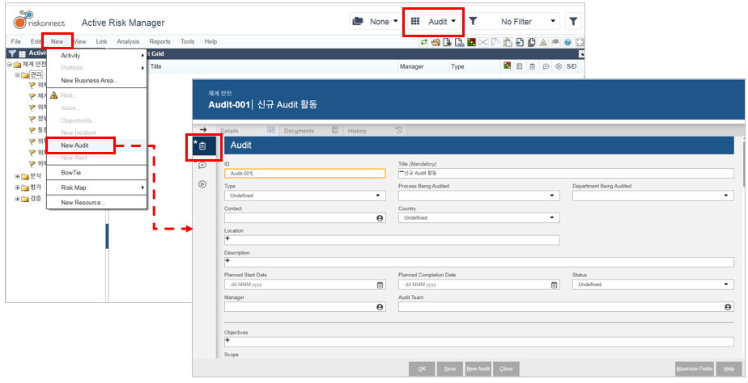Viewport: 748px width, 383px height.
Task: Click the document with link toolbar icon
Action: click(459, 42)
